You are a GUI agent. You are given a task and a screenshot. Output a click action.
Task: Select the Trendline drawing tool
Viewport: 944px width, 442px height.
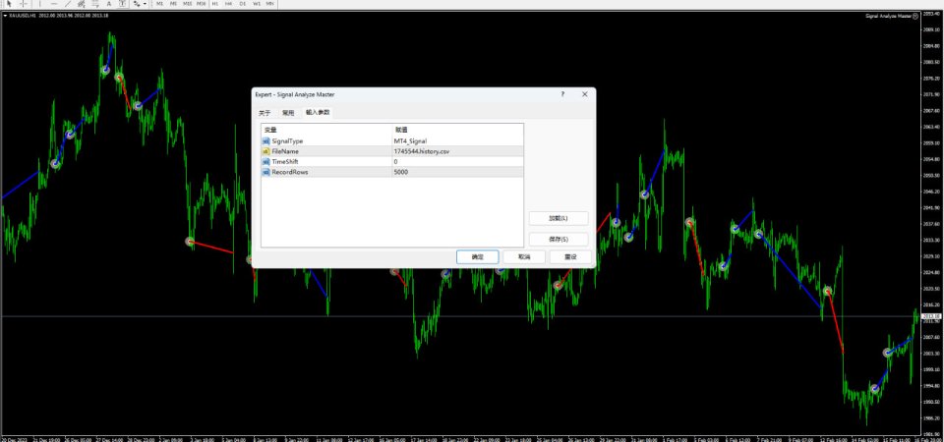click(68, 4)
